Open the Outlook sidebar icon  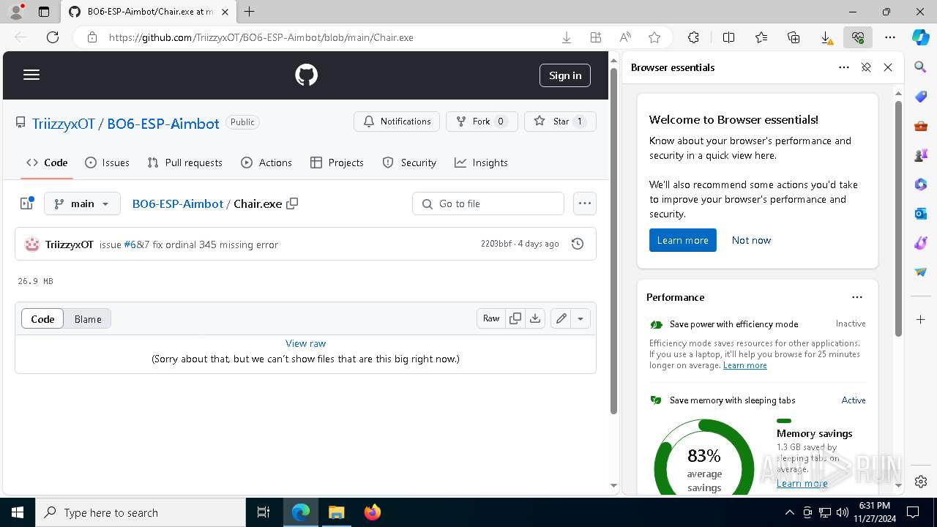click(x=921, y=214)
